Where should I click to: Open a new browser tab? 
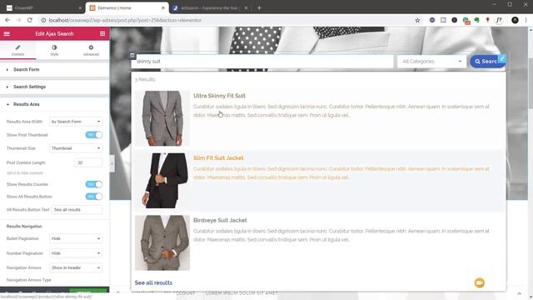[x=259, y=7]
